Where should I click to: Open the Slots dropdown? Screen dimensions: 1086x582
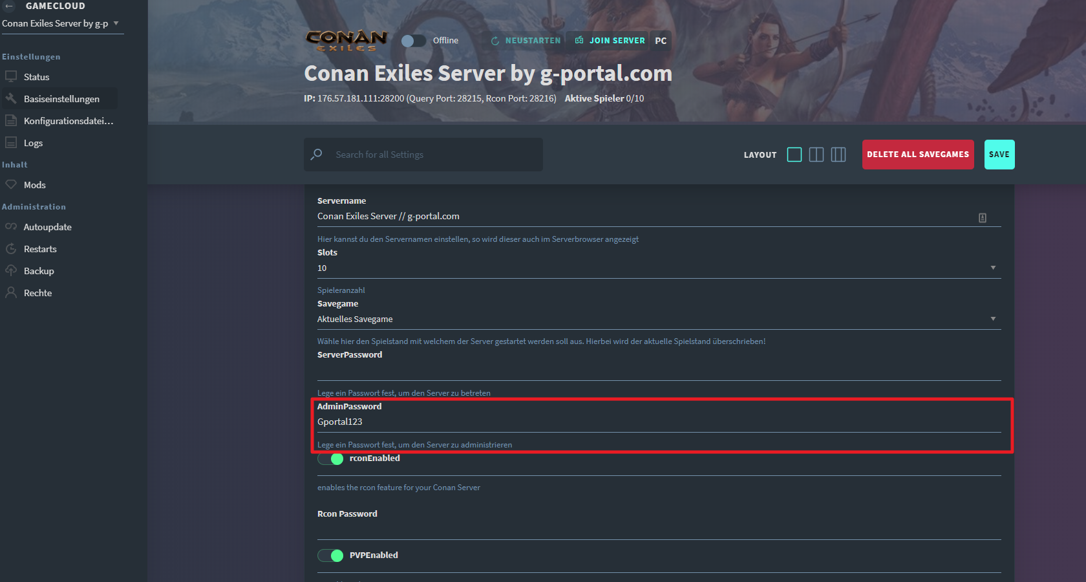659,268
